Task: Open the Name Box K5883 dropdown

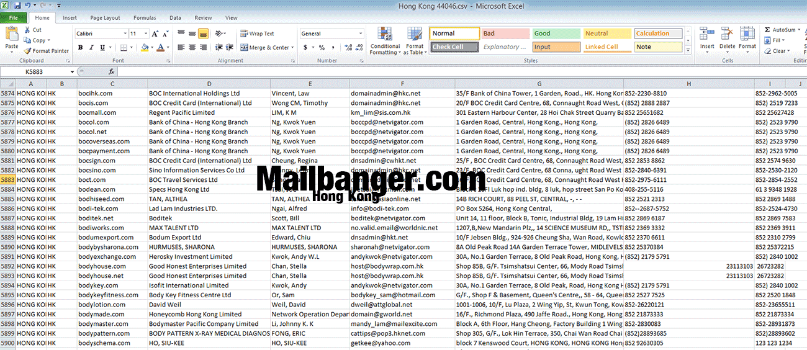Action: pos(72,72)
